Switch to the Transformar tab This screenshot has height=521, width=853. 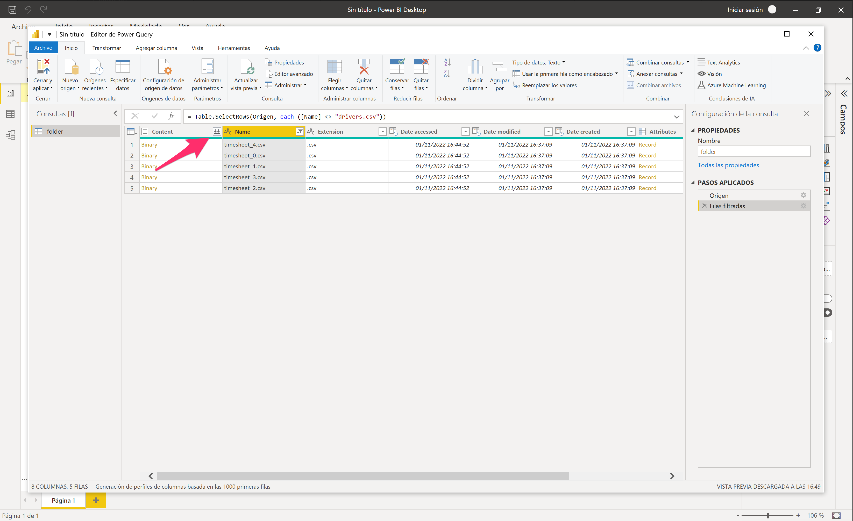pyautogui.click(x=107, y=48)
